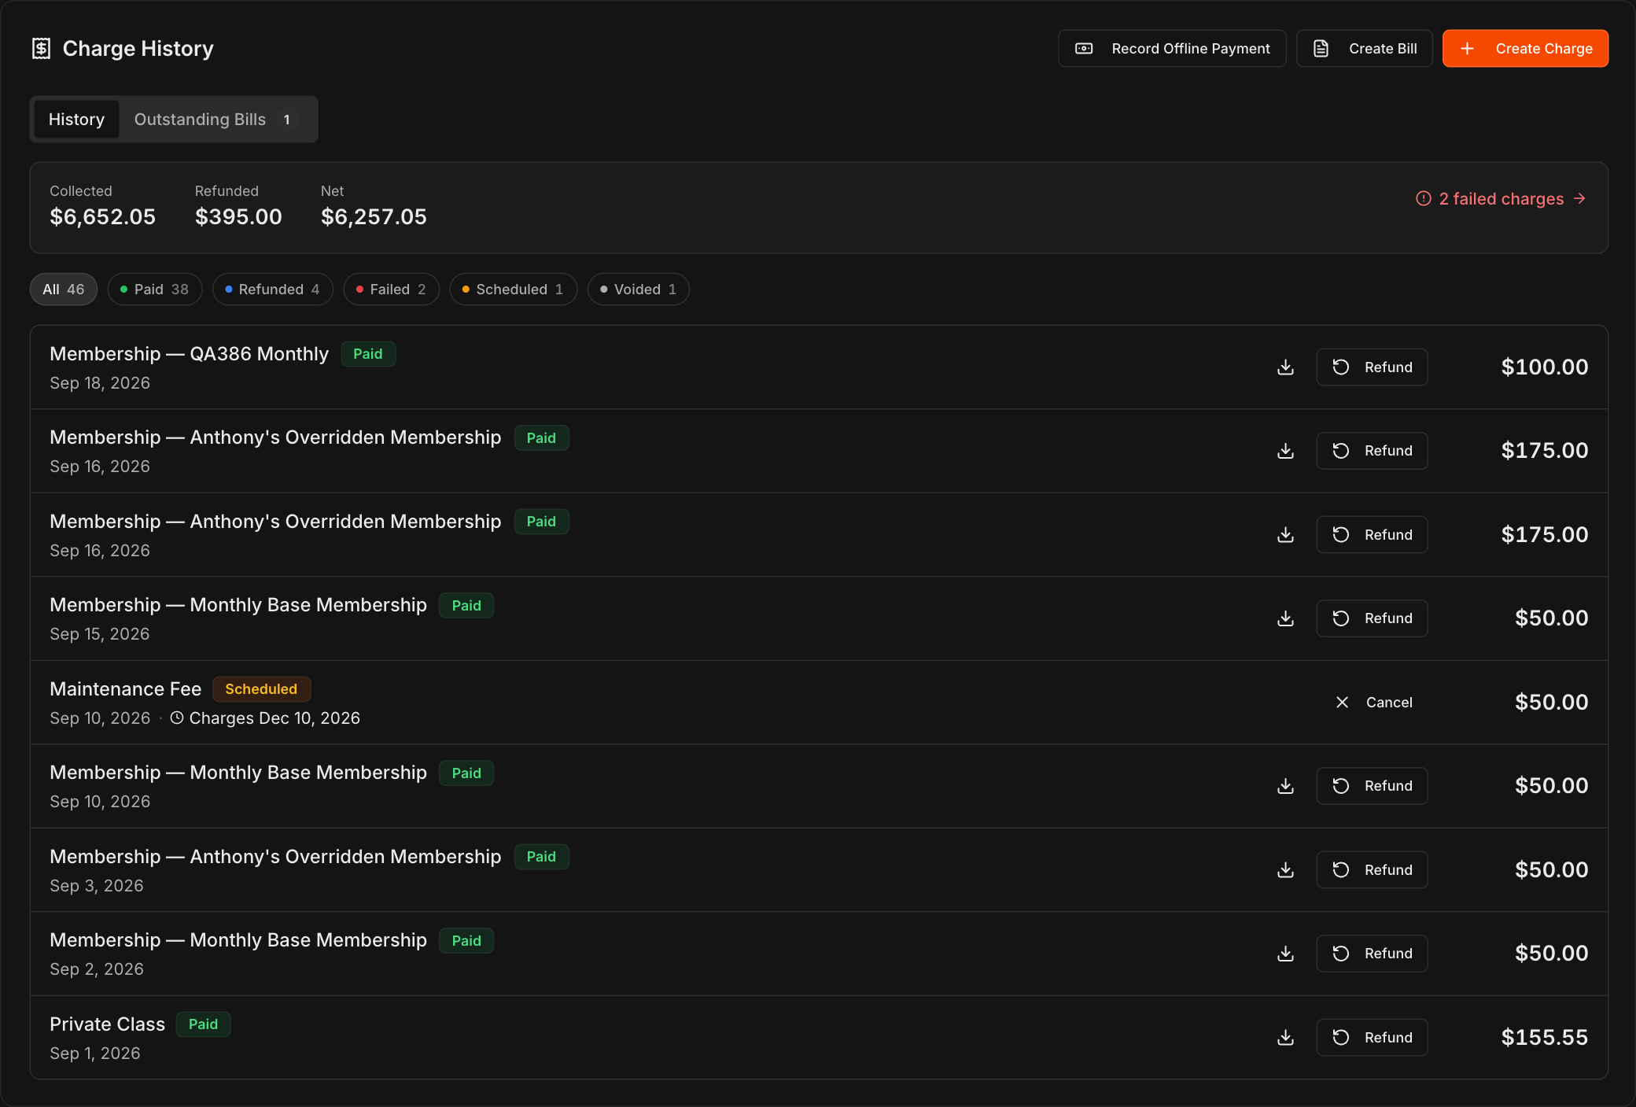The image size is (1636, 1107).
Task: Click the Charge History dollar icon
Action: click(x=42, y=49)
